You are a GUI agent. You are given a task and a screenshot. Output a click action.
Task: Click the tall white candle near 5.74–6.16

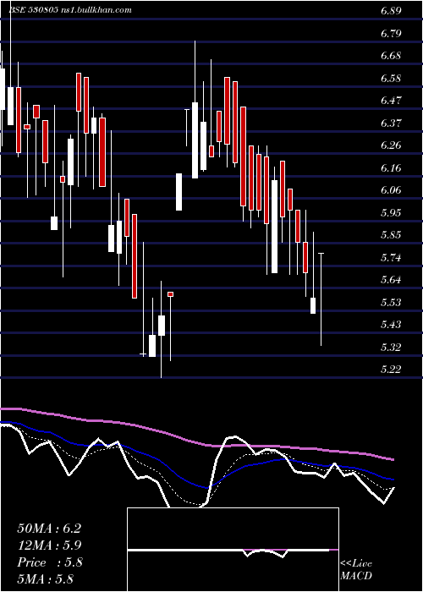275,227
